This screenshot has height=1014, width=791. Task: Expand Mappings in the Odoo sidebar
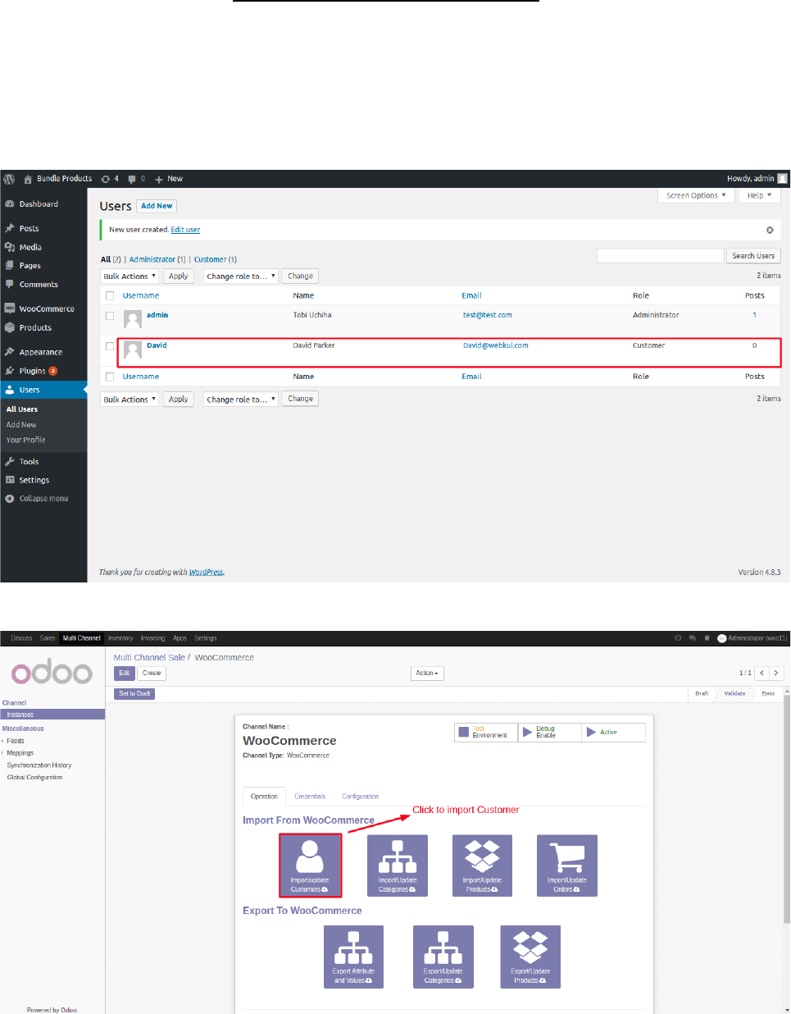coord(20,753)
